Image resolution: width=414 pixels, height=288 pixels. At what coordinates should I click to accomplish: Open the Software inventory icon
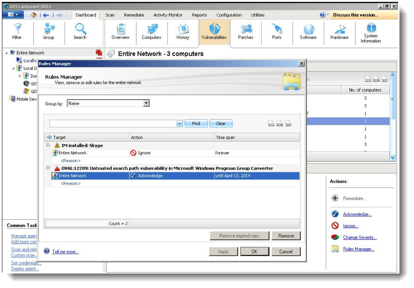(308, 32)
